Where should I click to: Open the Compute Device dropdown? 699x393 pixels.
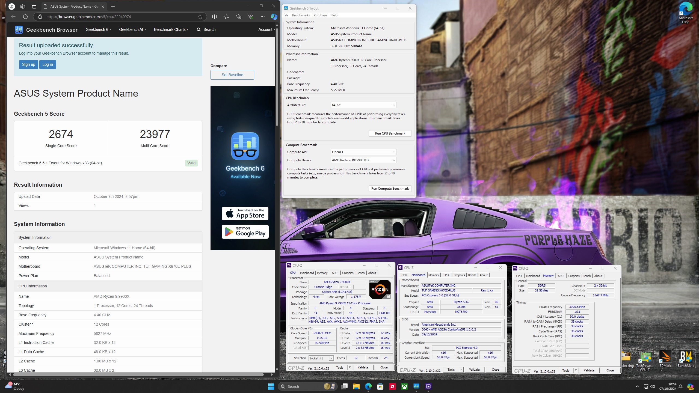[363, 160]
